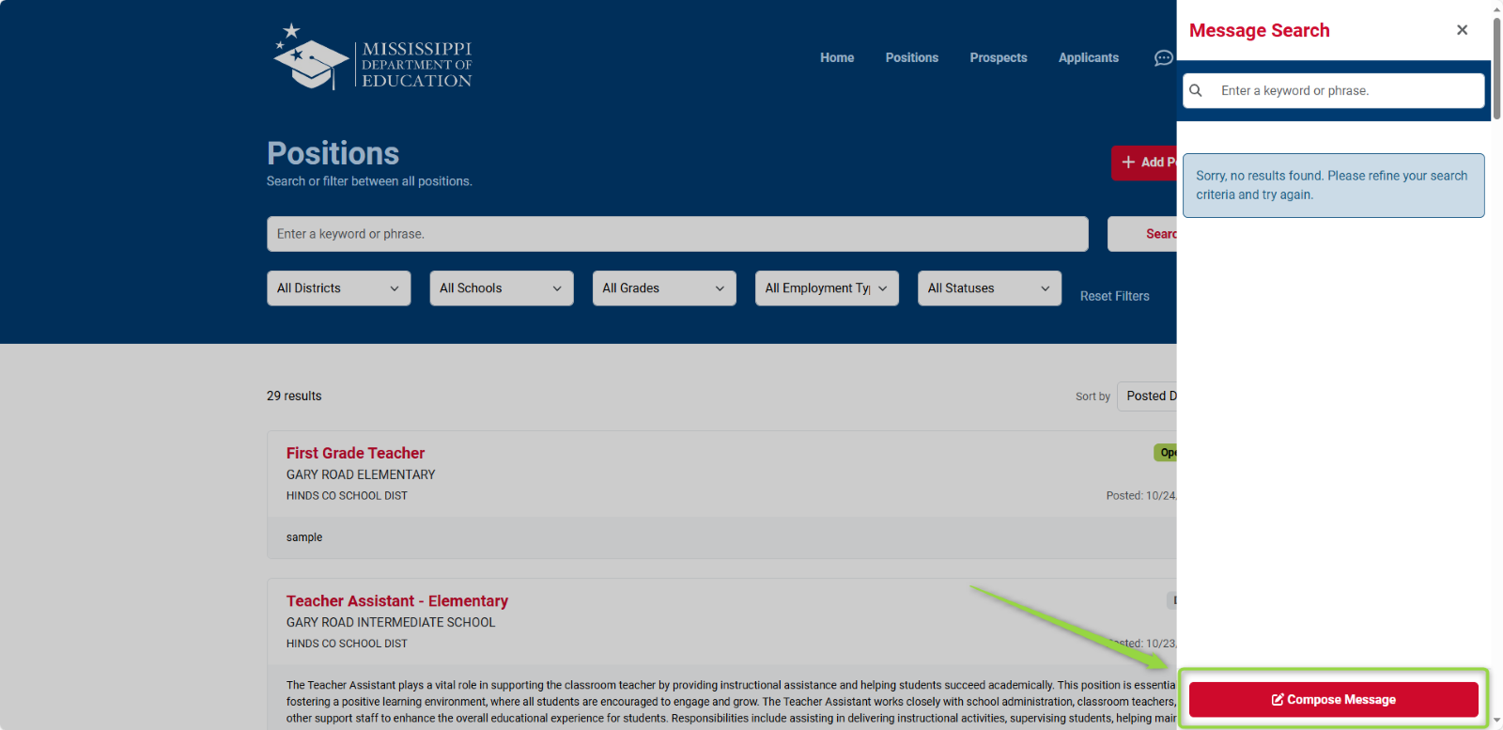Screen dimensions: 1503x730
Task: Open the Applicants navigation item
Action: tap(1088, 58)
